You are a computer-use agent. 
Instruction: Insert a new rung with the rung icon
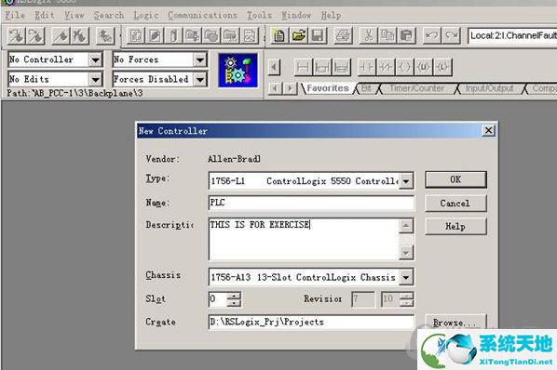coord(303,67)
